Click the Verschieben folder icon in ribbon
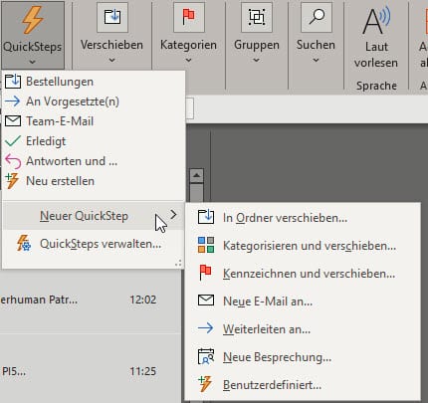 [x=112, y=17]
